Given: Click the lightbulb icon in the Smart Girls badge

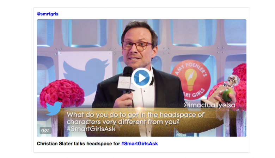Looking at the screenshot, I should point(191,79).
